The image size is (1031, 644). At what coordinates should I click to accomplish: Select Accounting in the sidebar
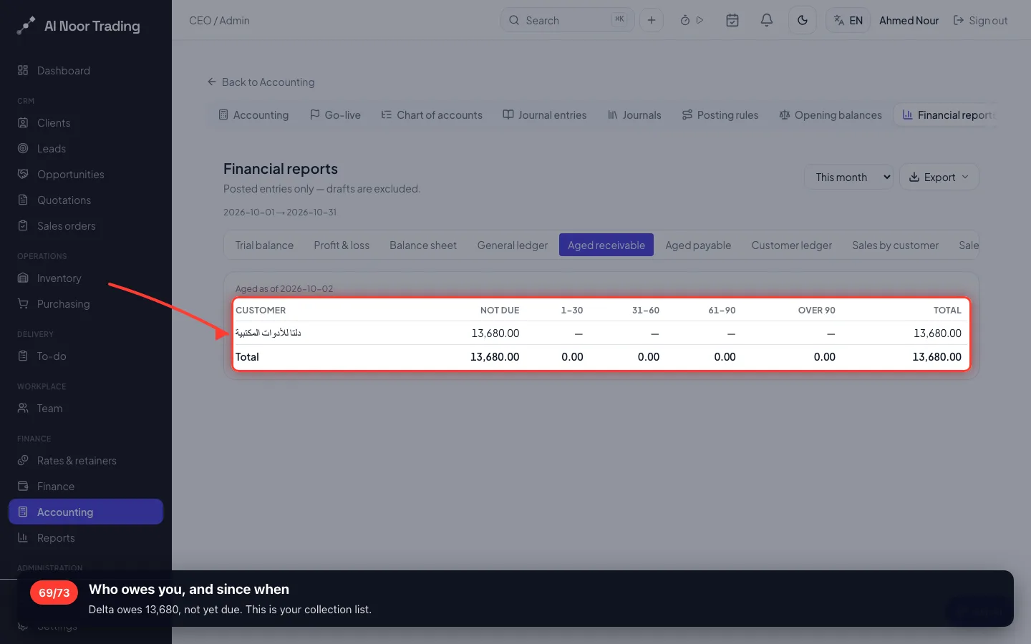pyautogui.click(x=86, y=512)
